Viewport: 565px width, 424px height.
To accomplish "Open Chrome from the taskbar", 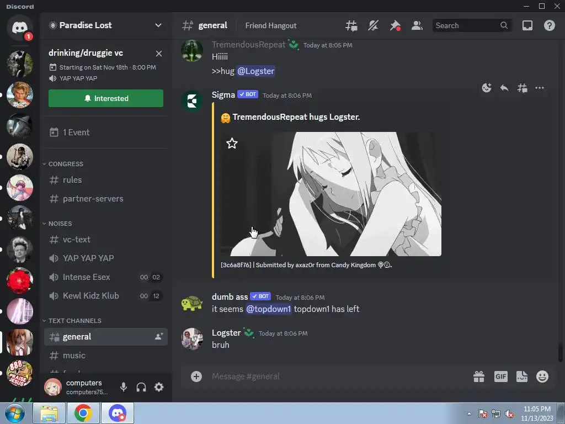I will click(83, 414).
